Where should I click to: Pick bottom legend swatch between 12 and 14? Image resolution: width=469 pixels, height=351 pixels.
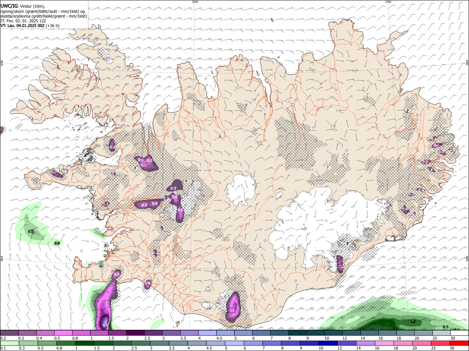(x=347, y=343)
